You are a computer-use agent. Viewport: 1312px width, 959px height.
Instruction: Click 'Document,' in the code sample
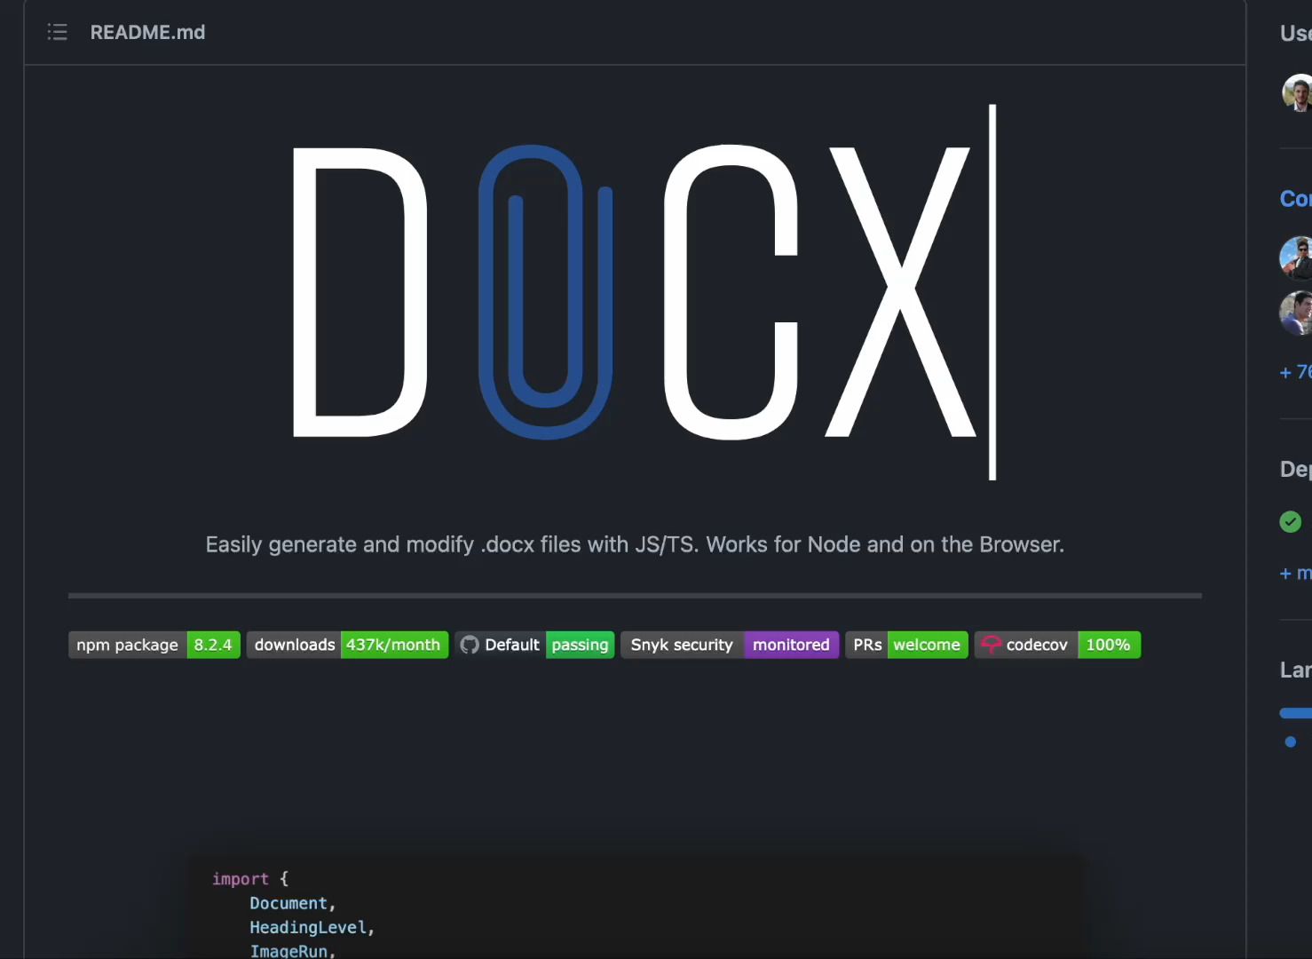point(293,903)
